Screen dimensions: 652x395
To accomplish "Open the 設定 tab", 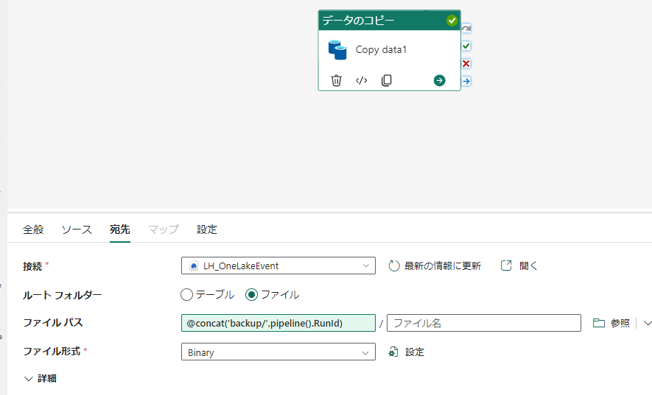I will (x=207, y=229).
